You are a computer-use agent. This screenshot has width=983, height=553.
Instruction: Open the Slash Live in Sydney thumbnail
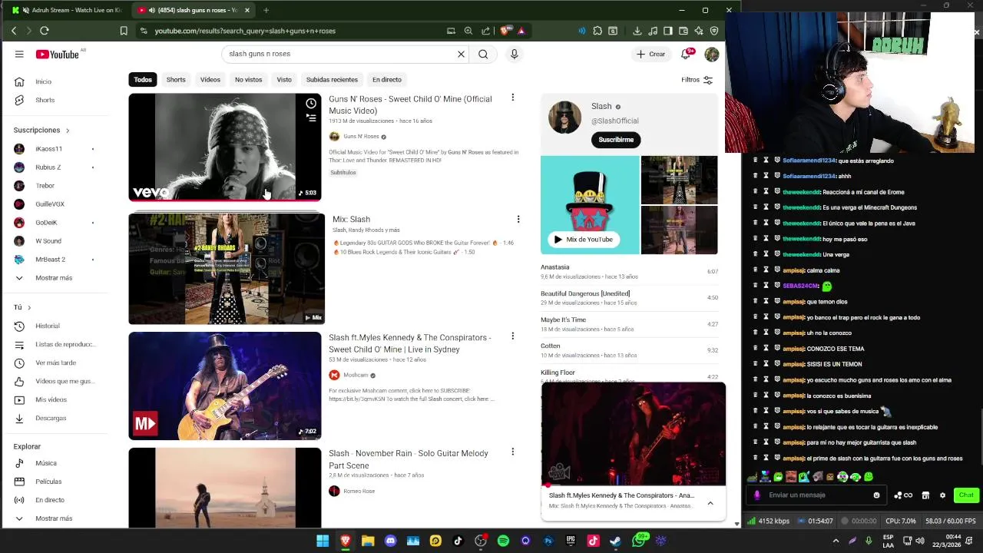[x=225, y=386]
